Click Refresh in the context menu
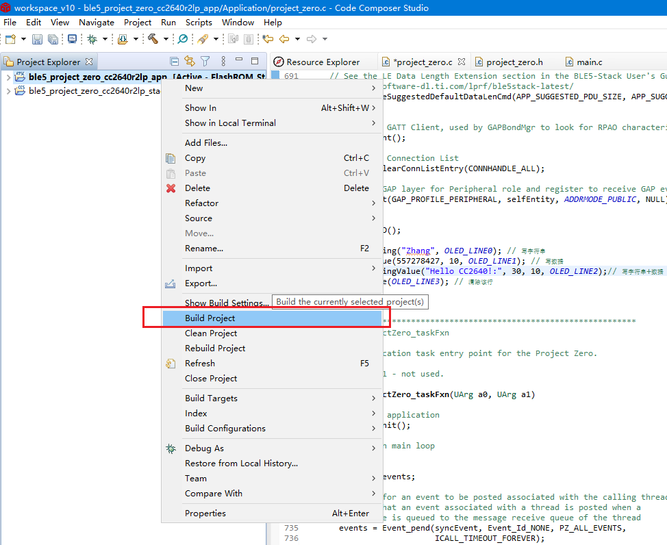 tap(273, 364)
